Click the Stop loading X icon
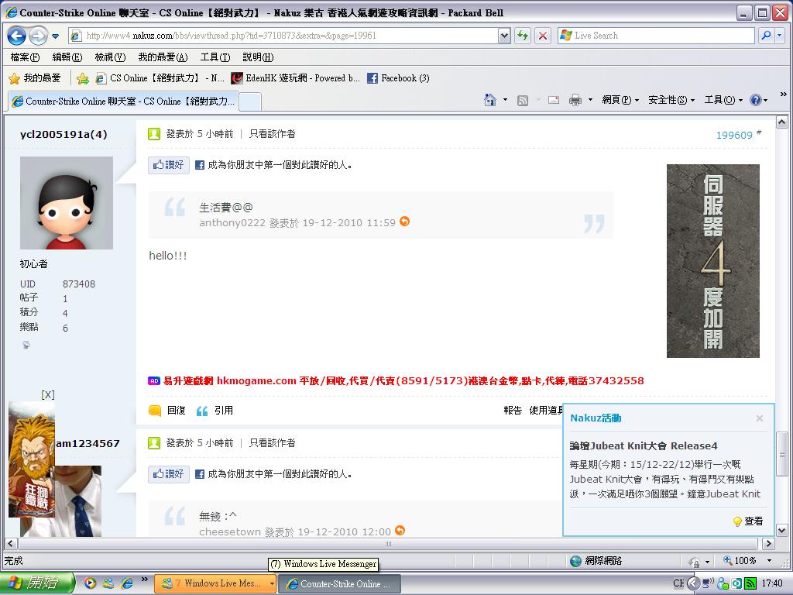793x595 pixels. [543, 36]
